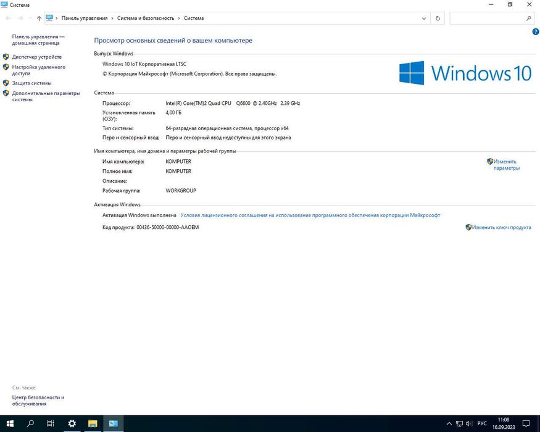Click the shield icon beside Диспетчер устройств
Viewport: 540px width, 432px height.
6,57
